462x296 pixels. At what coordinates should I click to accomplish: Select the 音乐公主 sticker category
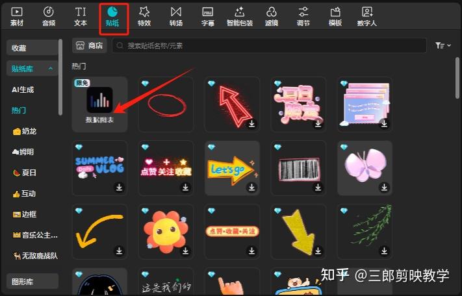[35, 235]
